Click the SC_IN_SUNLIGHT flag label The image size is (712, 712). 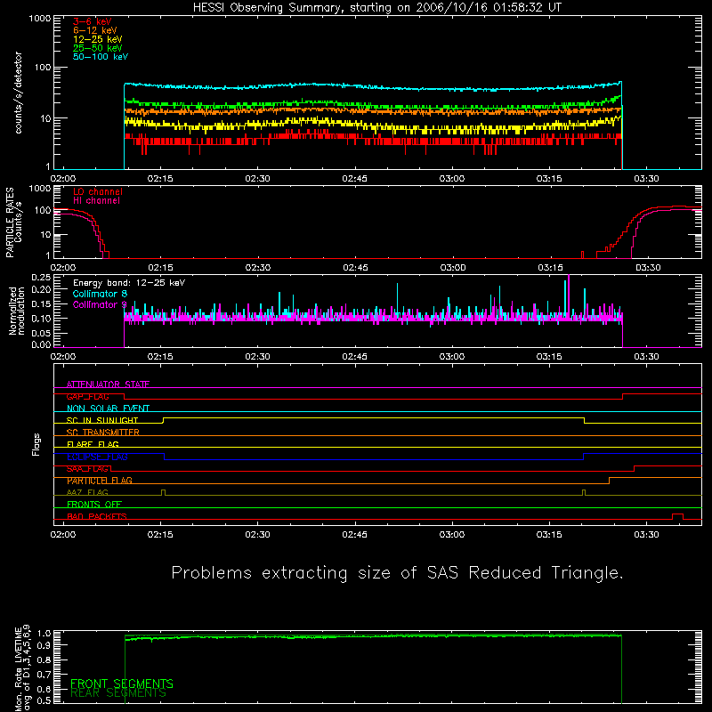point(102,420)
